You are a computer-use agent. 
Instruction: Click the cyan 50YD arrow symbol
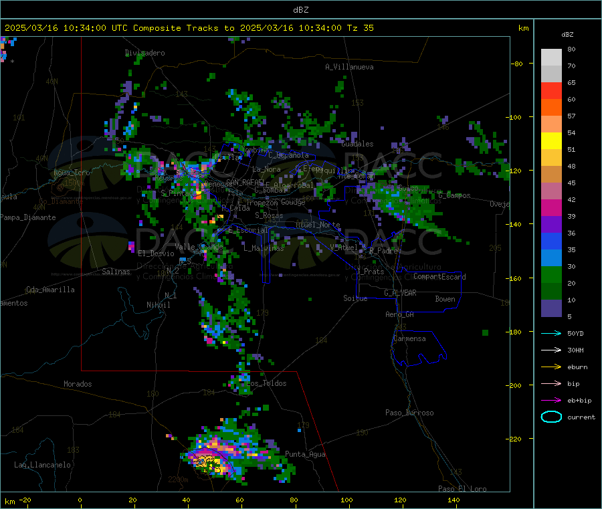[551, 333]
